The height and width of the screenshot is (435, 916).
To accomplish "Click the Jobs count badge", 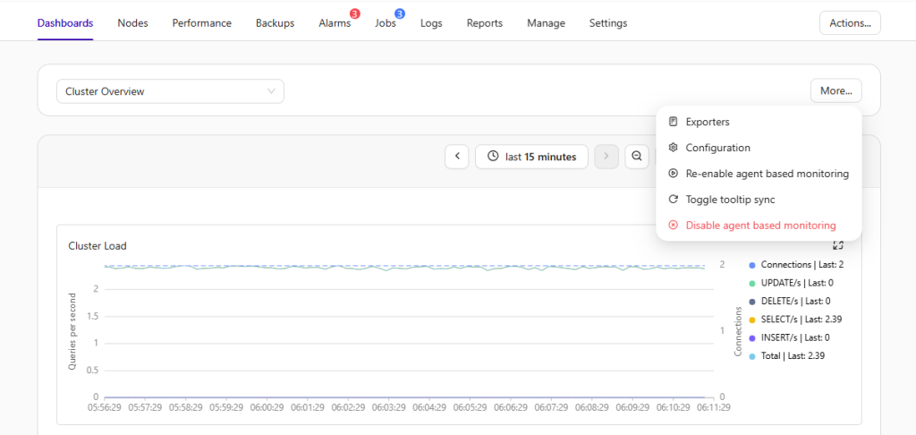I will tap(400, 13).
